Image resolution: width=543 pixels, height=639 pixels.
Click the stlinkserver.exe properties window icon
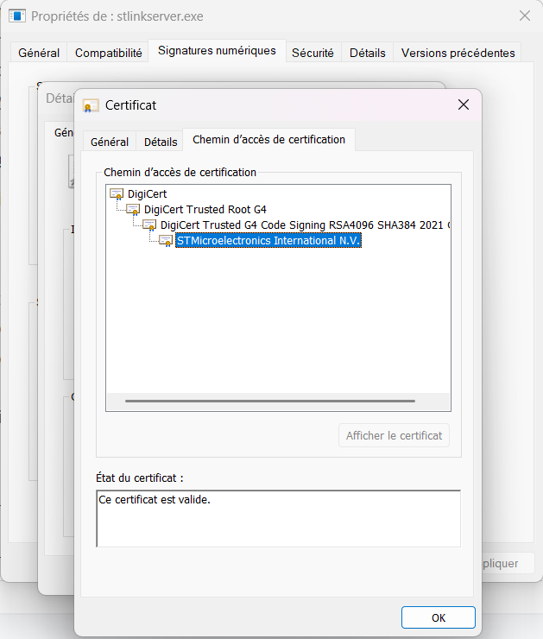(x=17, y=16)
